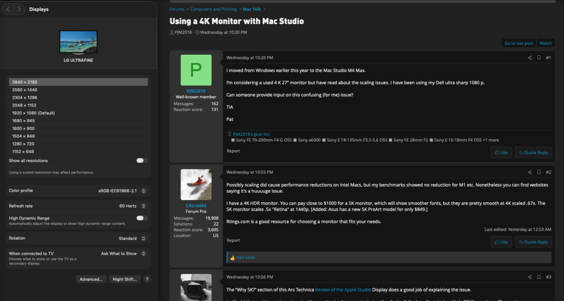
Task: Like post #2
Action: (501, 242)
